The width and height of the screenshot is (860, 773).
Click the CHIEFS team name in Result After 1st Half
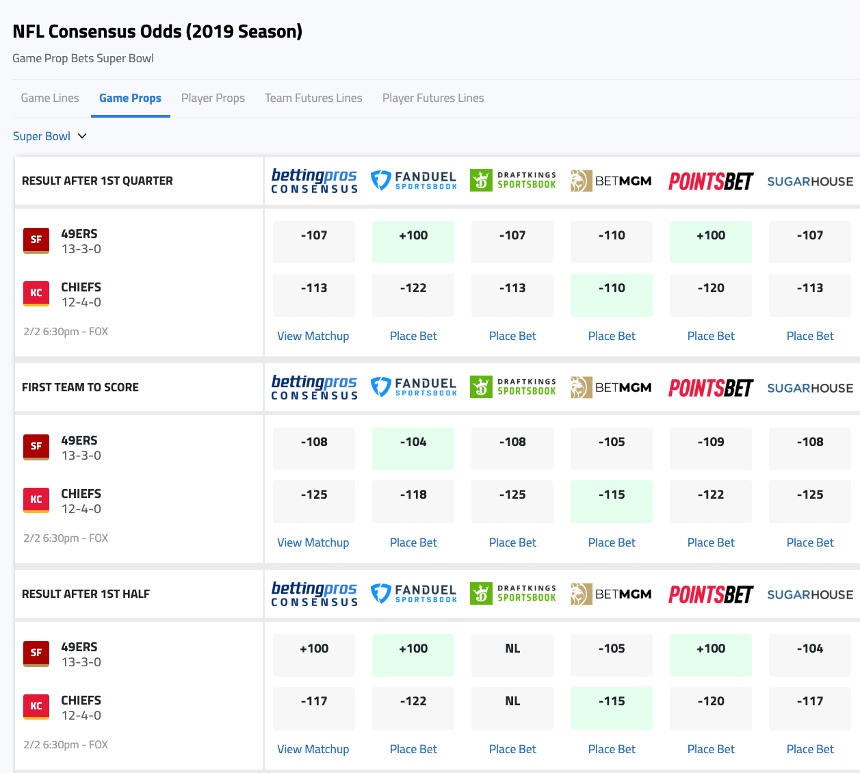tap(81, 700)
